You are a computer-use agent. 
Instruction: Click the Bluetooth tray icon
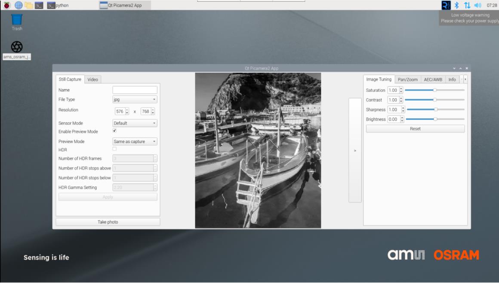tap(457, 5)
